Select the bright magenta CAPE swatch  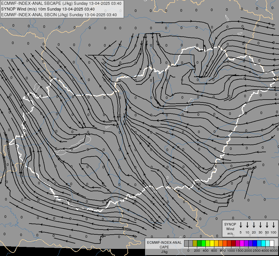242,243
